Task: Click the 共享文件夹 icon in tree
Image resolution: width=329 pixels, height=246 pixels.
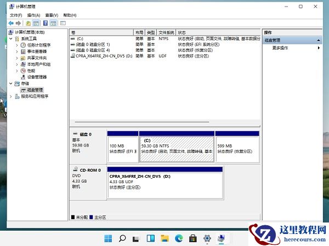Action: pyautogui.click(x=23, y=58)
